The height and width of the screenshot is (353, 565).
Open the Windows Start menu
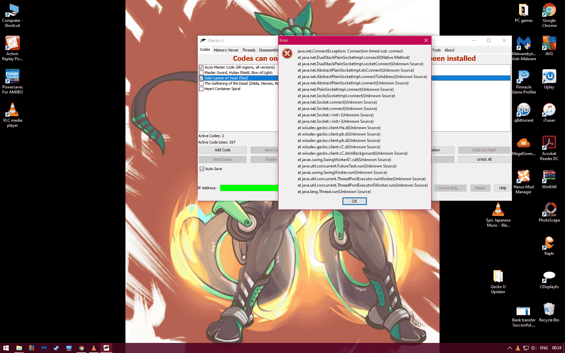point(6,348)
